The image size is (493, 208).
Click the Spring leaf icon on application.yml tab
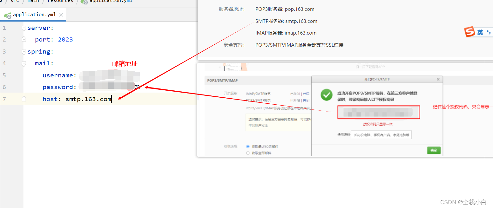click(8, 15)
